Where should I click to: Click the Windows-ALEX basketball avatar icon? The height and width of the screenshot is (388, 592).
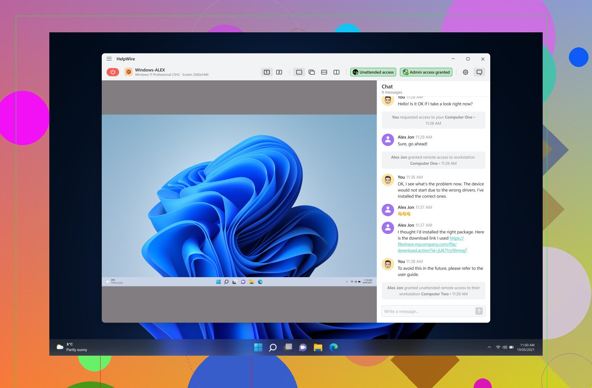coord(128,72)
